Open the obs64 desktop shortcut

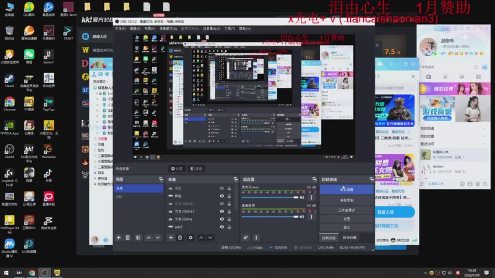tap(9, 151)
